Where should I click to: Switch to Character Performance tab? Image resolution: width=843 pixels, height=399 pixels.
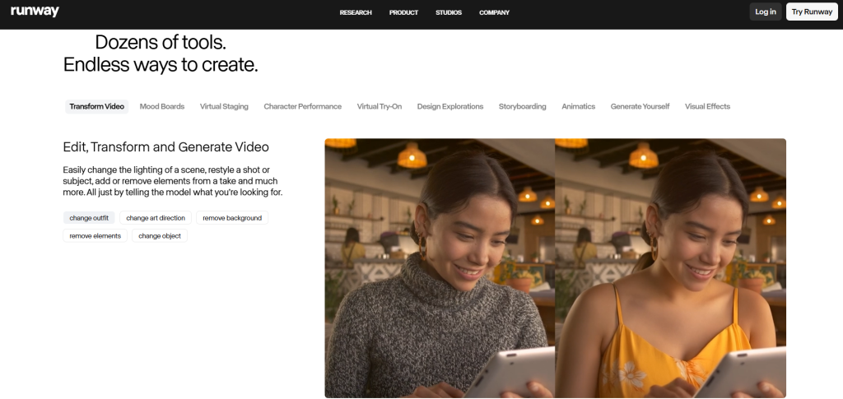302,106
